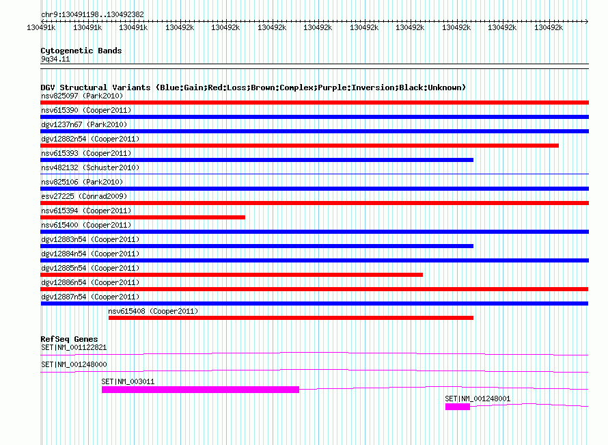Open the dgv12884n54 (Cooper2011) label

pyautogui.click(x=90, y=254)
